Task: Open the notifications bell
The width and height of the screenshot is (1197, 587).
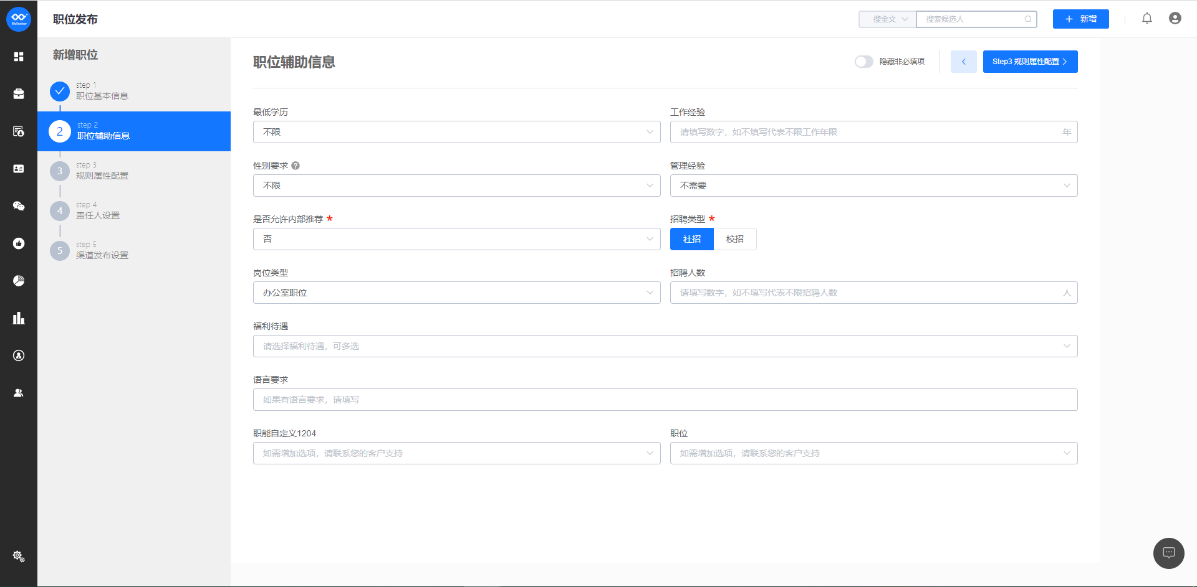Action: tap(1147, 19)
